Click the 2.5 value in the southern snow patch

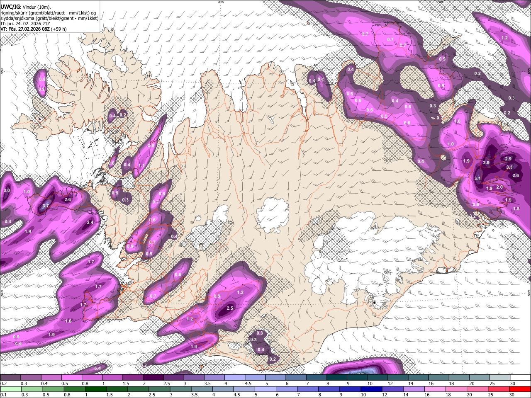click(x=230, y=308)
